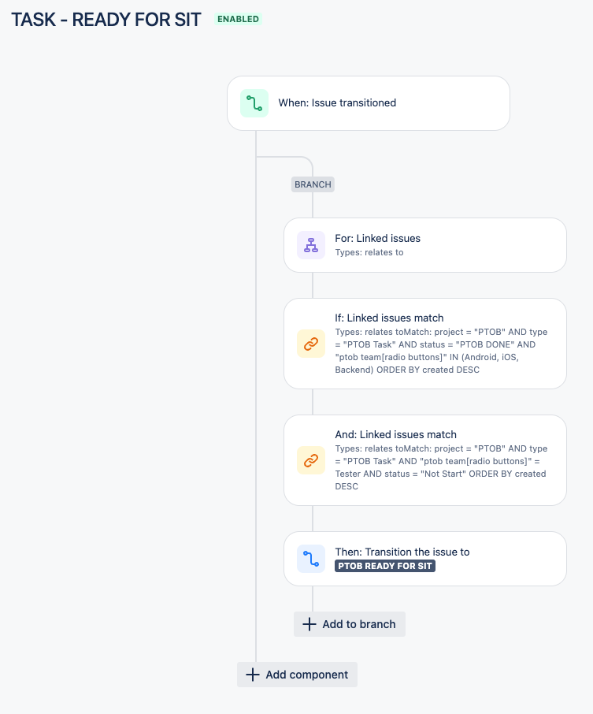Click plus icon beside Add to branch
The image size is (593, 714).
309,624
